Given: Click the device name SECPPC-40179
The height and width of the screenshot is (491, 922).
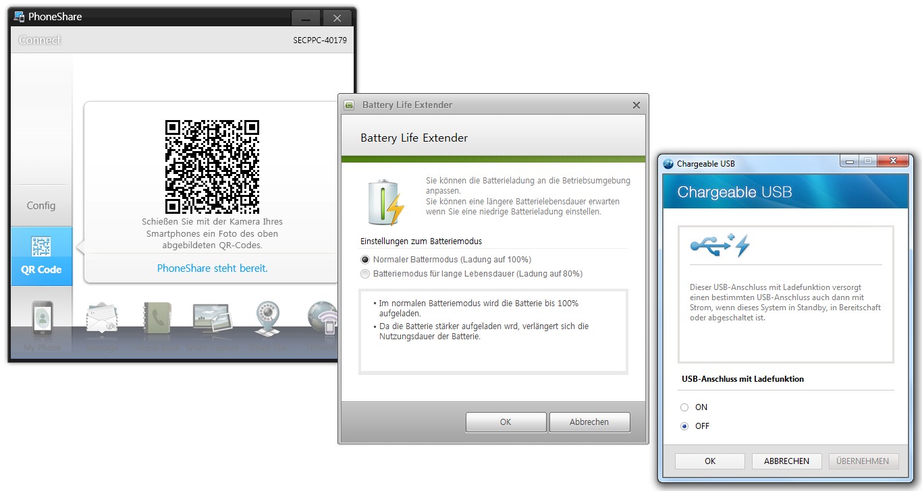Looking at the screenshot, I should [320, 40].
